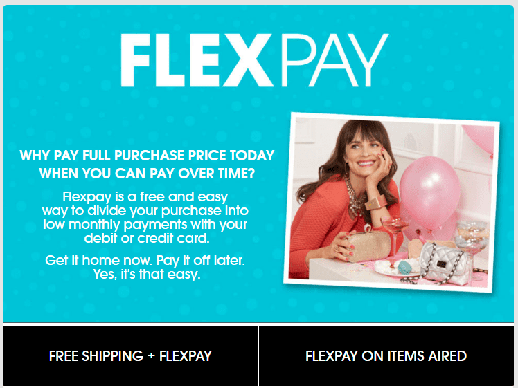Screen dimensions: 518x388
Task: Click the champagne glass beside the silver handbag
Action: [x=472, y=239]
